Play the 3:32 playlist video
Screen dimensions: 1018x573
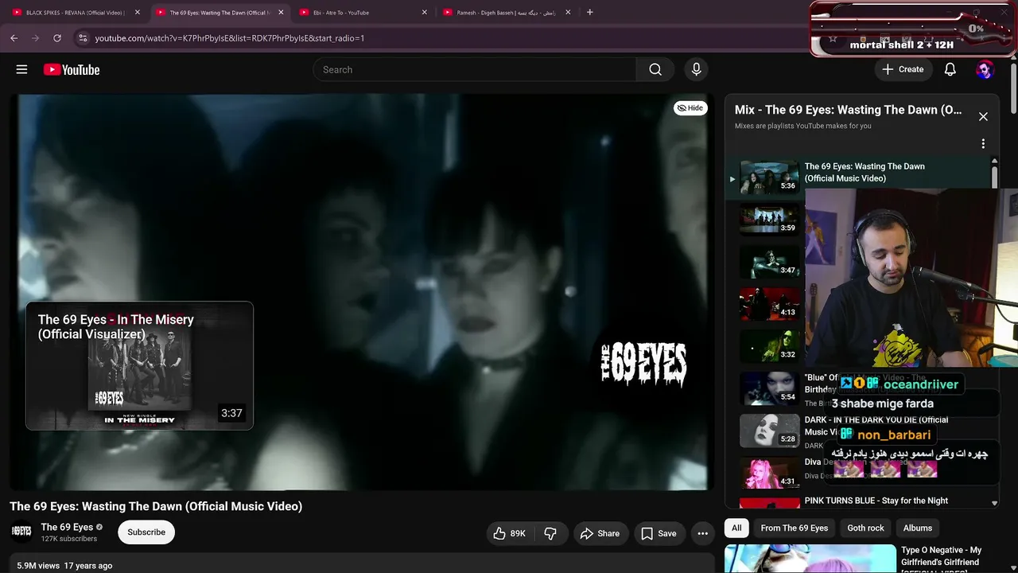coord(769,346)
